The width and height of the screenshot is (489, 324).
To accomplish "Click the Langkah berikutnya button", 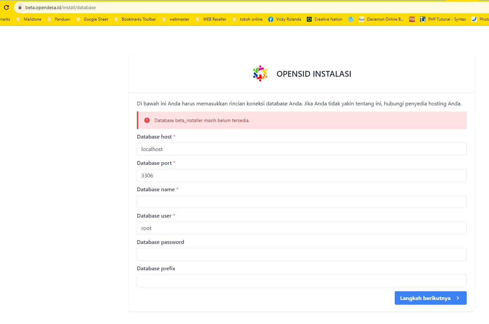I will [426, 298].
